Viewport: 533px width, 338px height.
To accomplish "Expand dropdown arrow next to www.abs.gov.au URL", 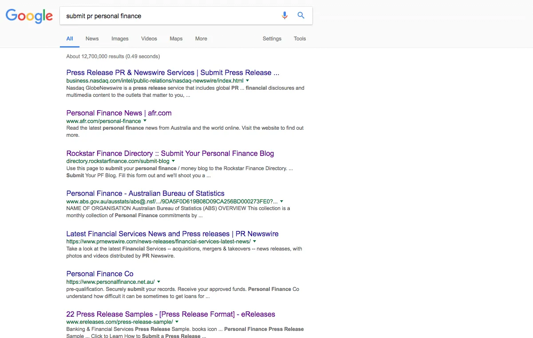I will pyautogui.click(x=281, y=201).
